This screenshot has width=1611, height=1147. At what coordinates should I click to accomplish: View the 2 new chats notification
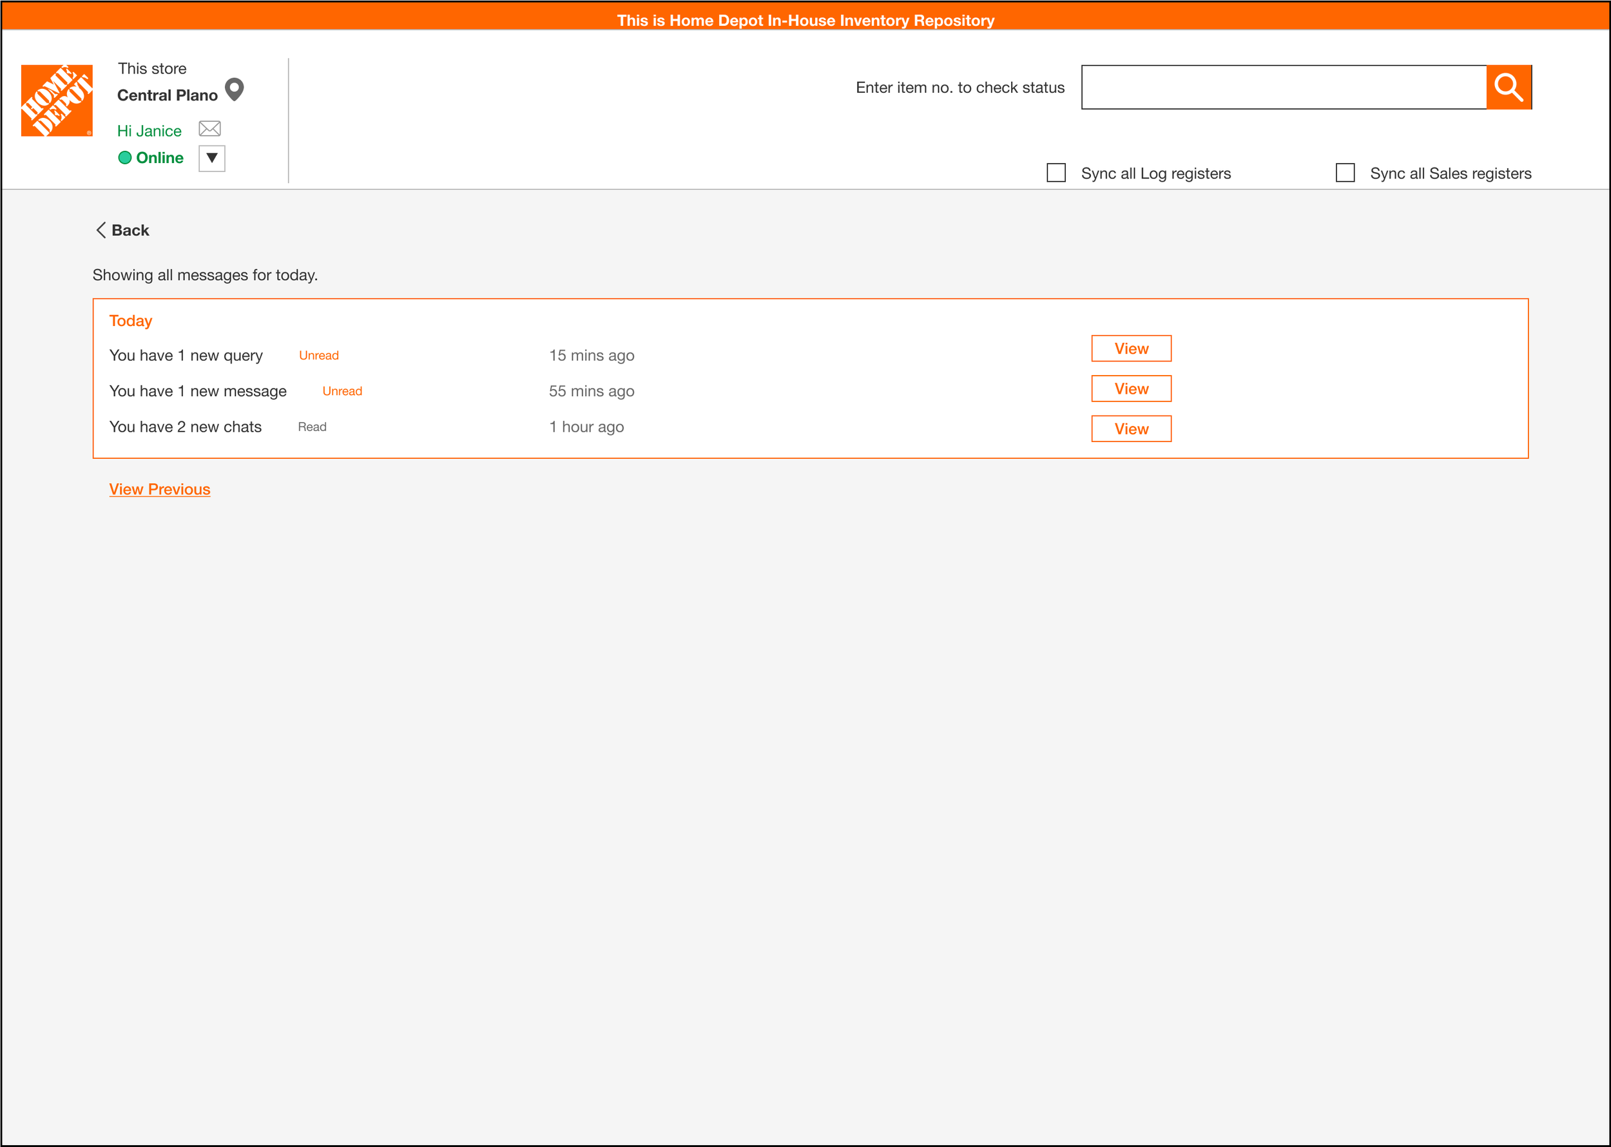pos(1131,429)
